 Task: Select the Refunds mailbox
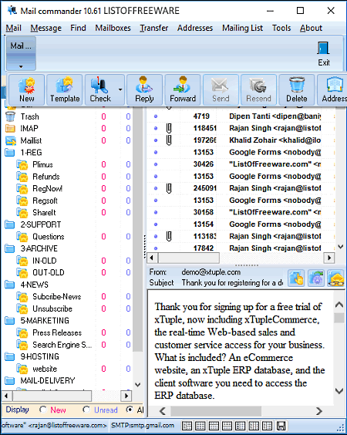(46, 177)
